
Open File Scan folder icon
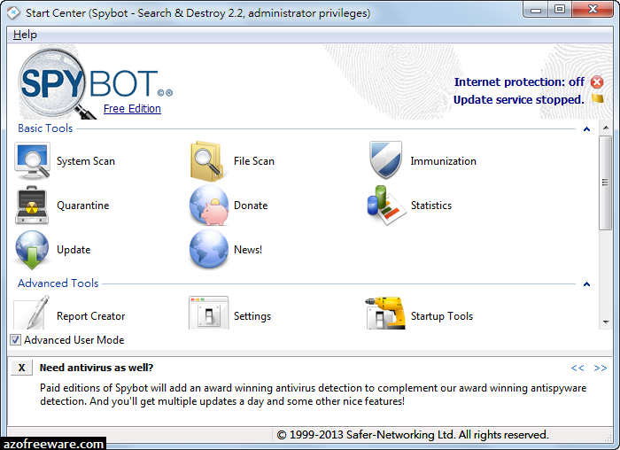(x=206, y=161)
